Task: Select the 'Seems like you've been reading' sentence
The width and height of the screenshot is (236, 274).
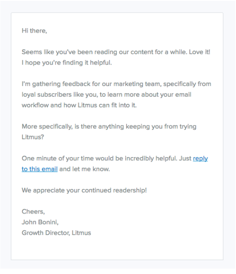Action: pos(116,52)
